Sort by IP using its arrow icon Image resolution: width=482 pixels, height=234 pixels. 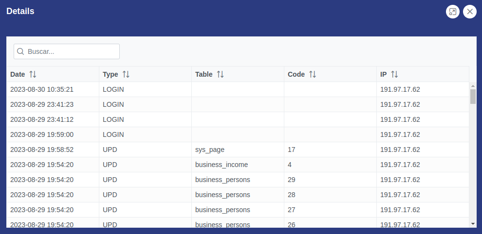394,74
